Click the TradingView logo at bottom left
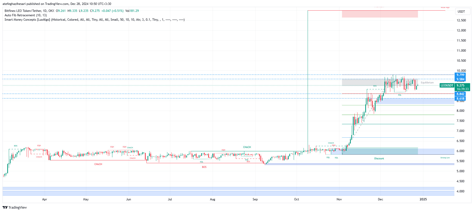Image resolution: width=474 pixels, height=212 pixels. (x=15, y=207)
